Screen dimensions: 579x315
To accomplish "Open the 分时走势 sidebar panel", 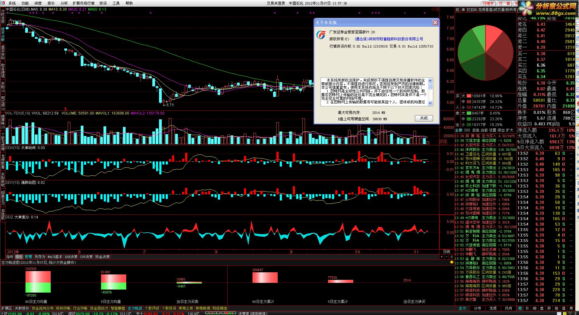I will [x=3, y=16].
